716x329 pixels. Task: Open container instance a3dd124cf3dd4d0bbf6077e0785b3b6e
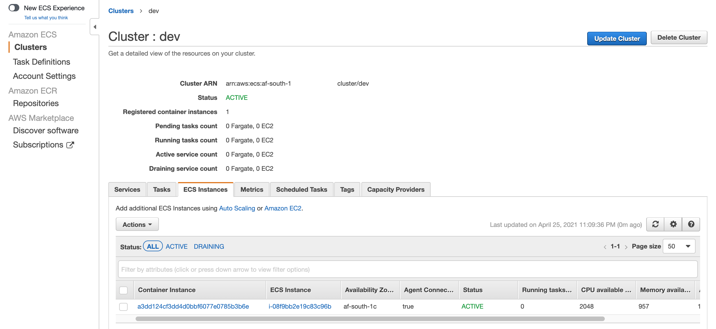click(193, 306)
